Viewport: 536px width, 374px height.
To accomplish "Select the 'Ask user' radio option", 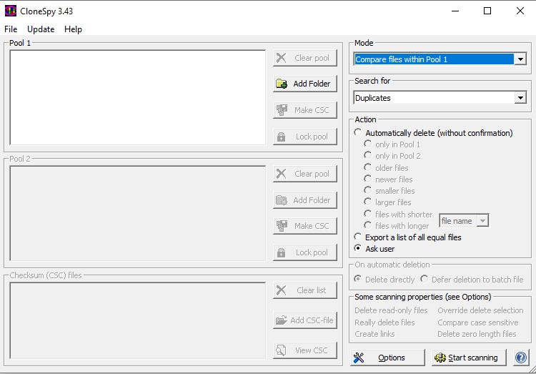I will [x=358, y=248].
